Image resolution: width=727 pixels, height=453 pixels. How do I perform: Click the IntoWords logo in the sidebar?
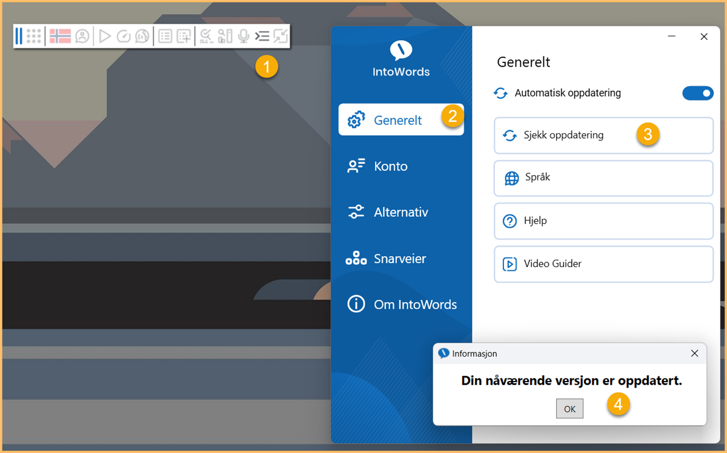[x=401, y=59]
